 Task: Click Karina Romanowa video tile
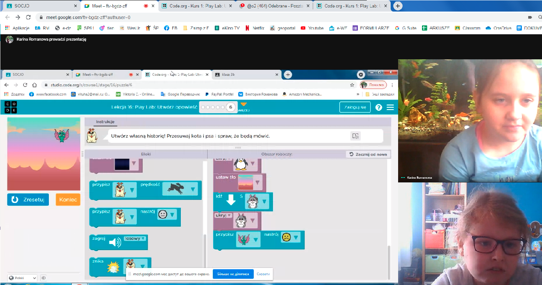click(x=470, y=120)
